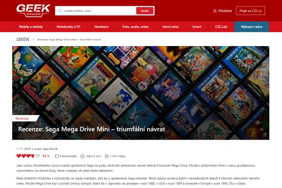The height and width of the screenshot is (188, 282).
Task: Open the Herní zóna menu
Action: point(171,27)
